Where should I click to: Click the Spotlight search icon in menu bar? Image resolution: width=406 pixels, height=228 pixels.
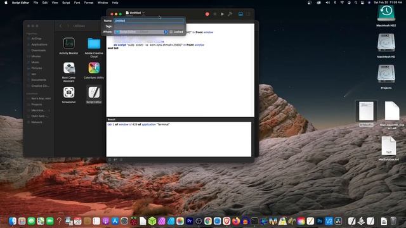(x=356, y=3)
